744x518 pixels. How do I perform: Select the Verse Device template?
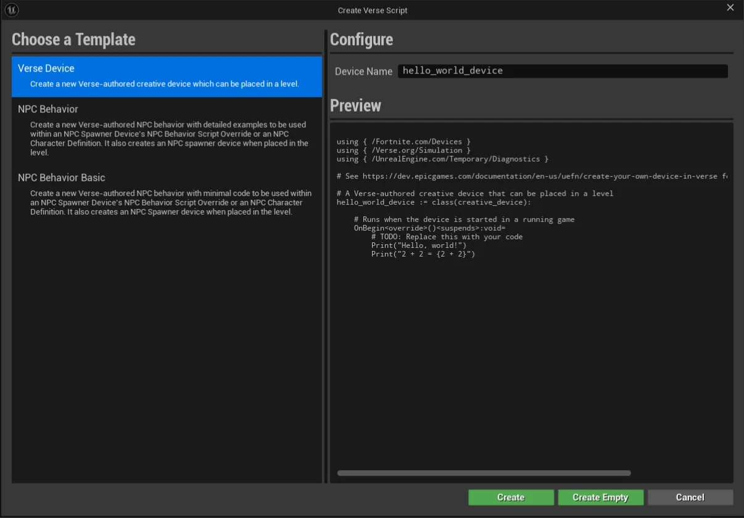click(167, 76)
